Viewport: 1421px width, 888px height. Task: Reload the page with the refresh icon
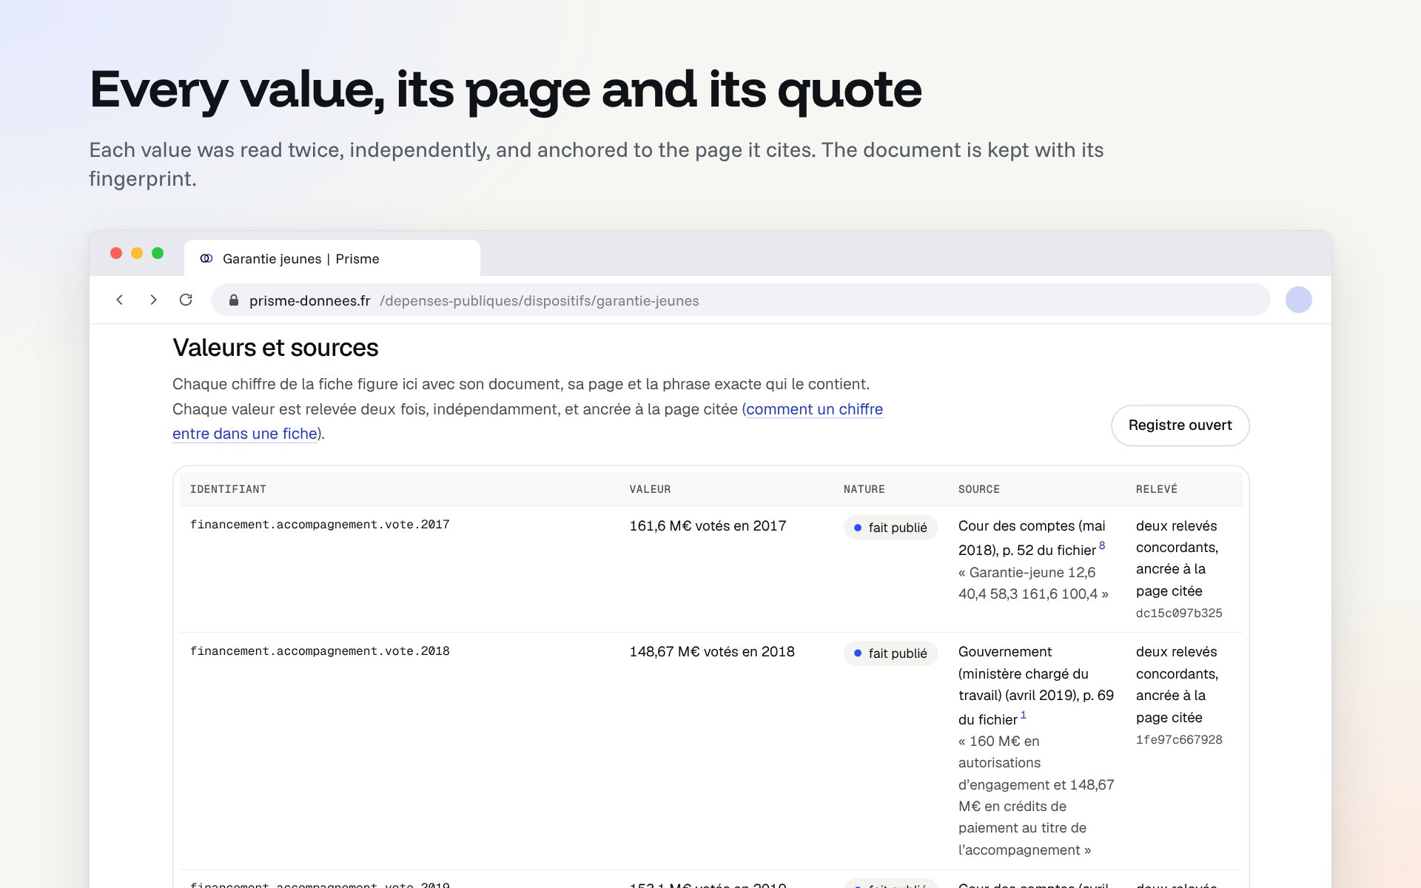click(x=186, y=300)
